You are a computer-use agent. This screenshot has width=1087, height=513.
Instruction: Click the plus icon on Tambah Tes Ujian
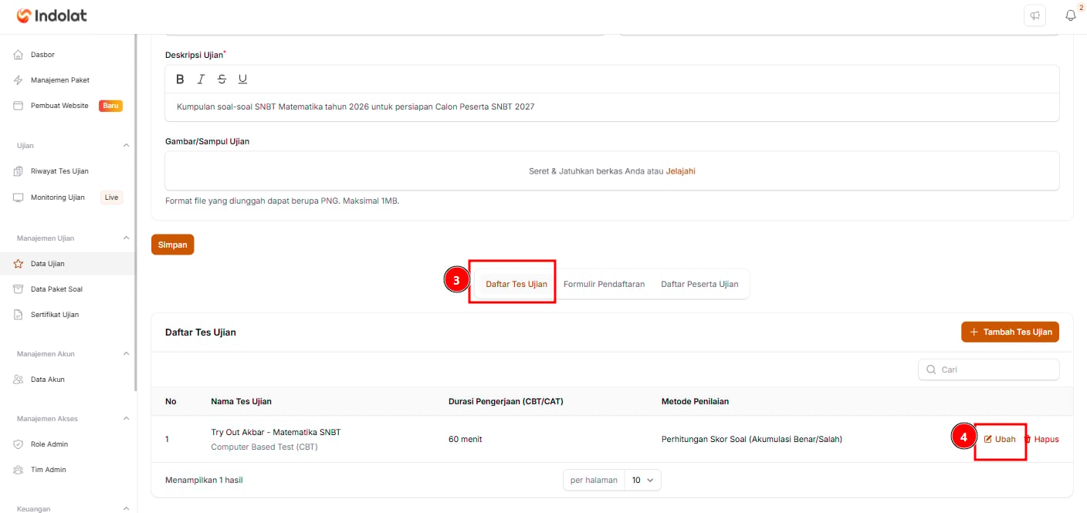coord(974,332)
